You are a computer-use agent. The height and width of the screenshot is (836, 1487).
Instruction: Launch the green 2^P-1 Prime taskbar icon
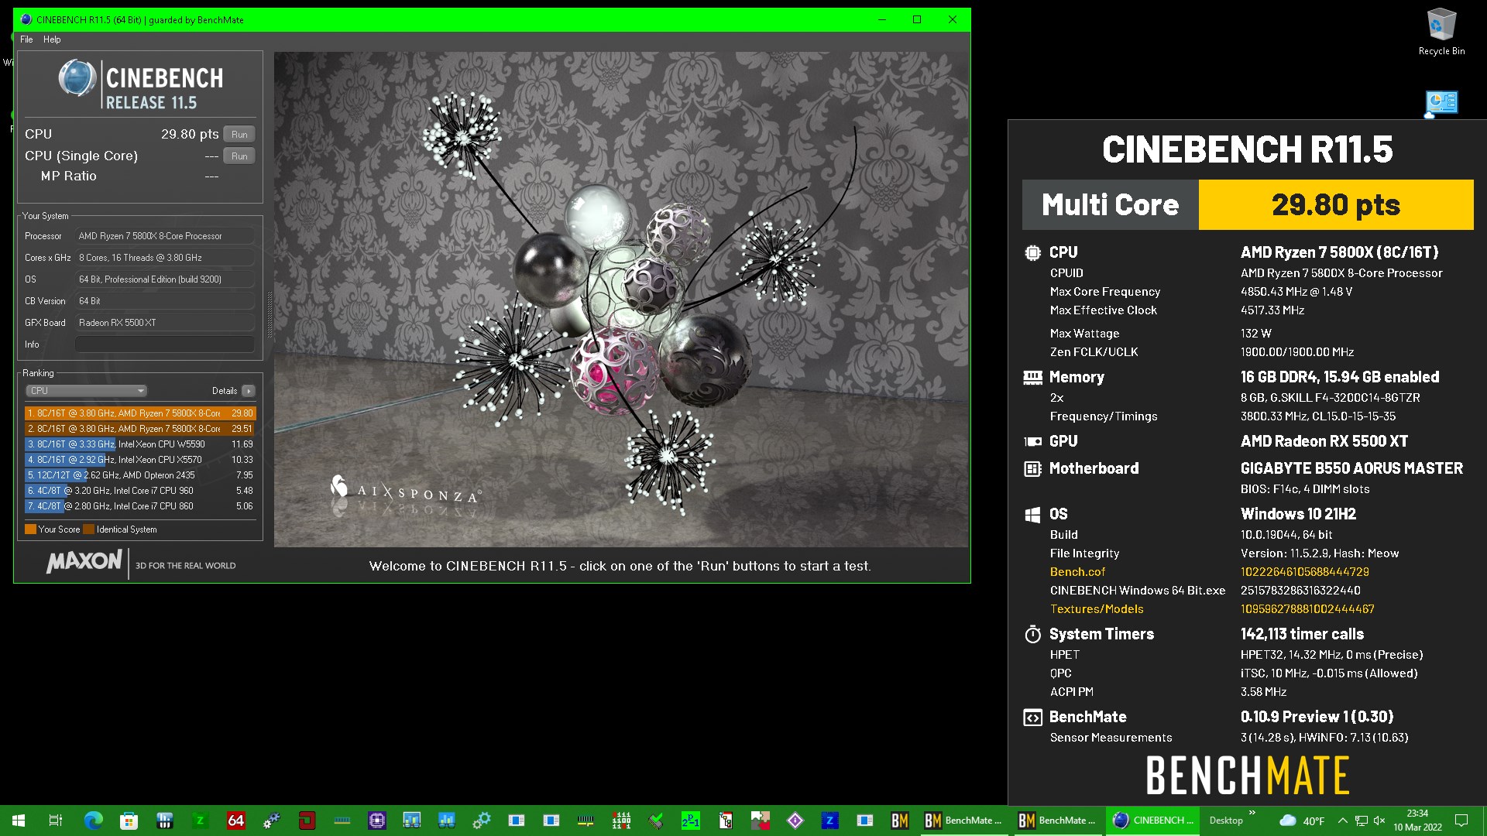690,821
